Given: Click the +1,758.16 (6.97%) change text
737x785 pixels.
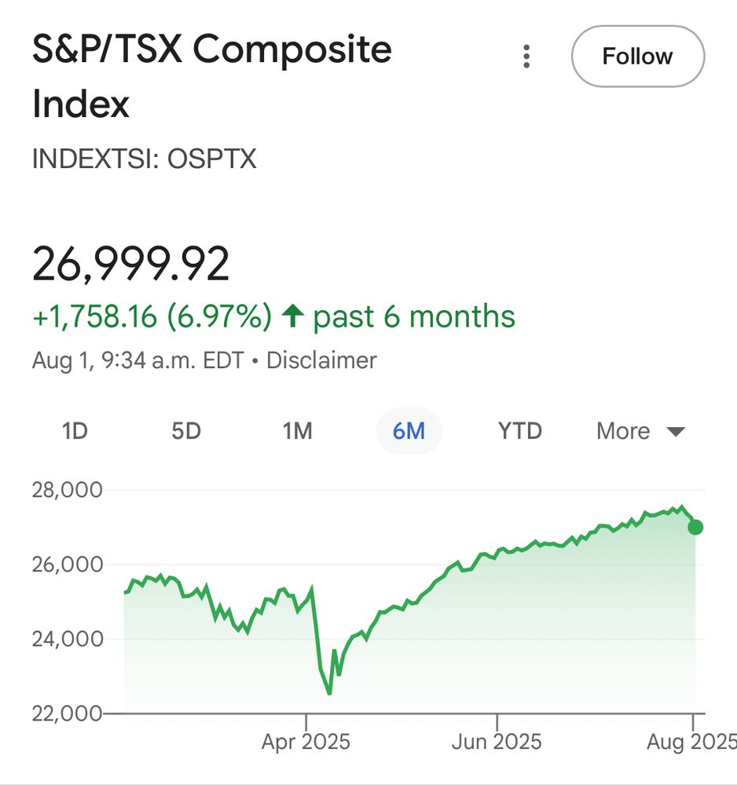Looking at the screenshot, I should pyautogui.click(x=152, y=316).
